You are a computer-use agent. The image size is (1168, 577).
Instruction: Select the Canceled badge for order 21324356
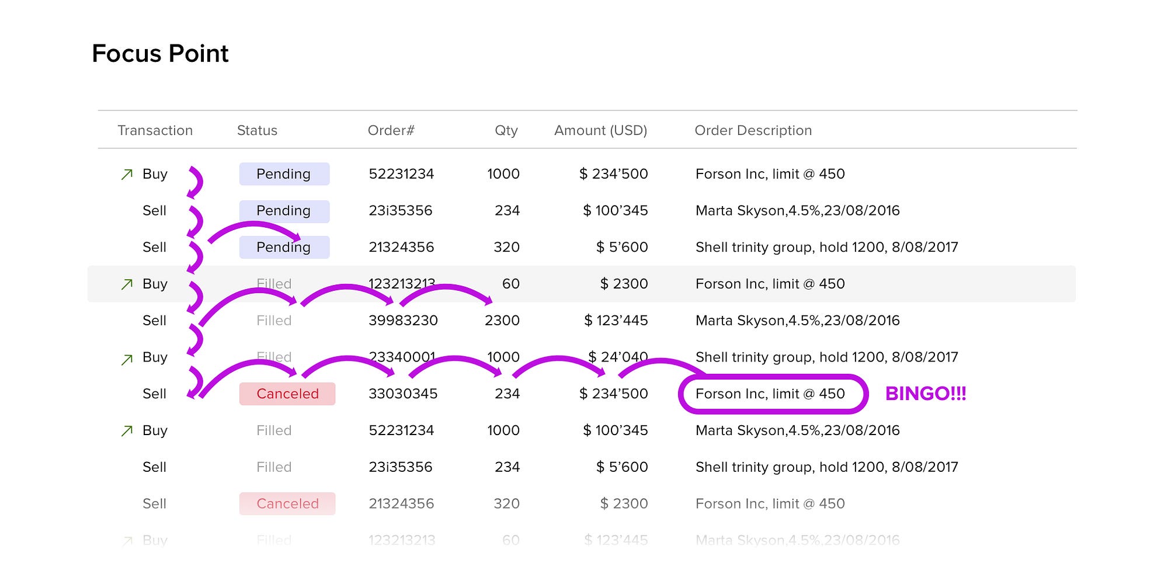287,504
